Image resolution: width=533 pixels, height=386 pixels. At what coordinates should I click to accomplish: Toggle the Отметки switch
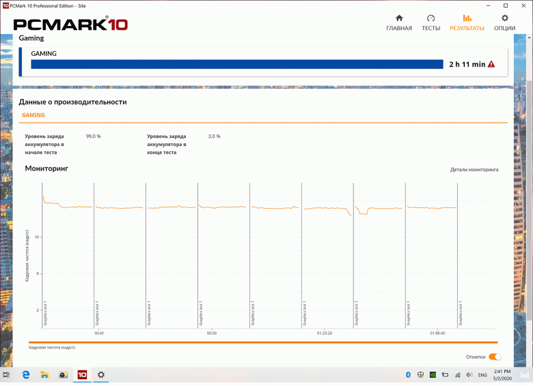(495, 357)
